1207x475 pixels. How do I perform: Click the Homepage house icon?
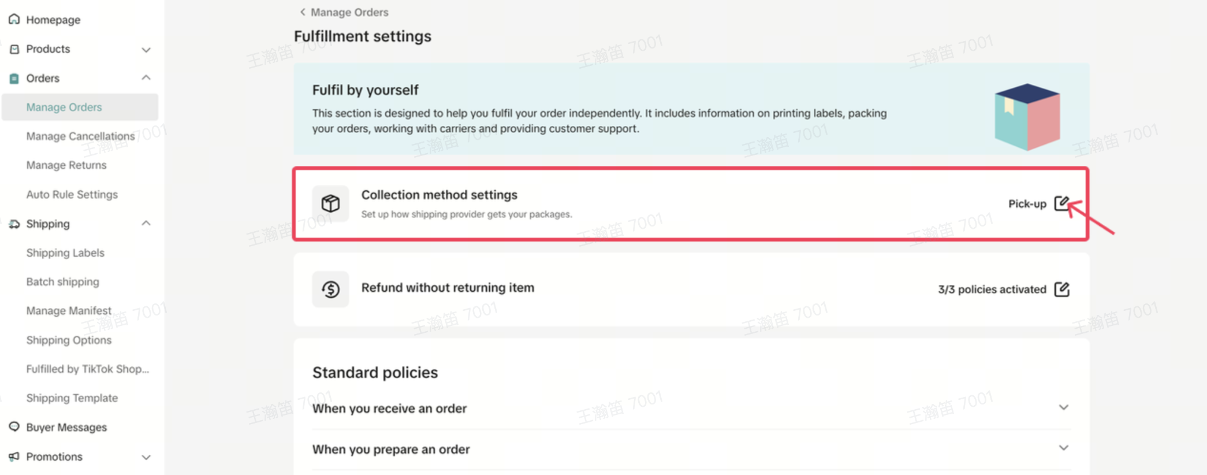[x=14, y=20]
